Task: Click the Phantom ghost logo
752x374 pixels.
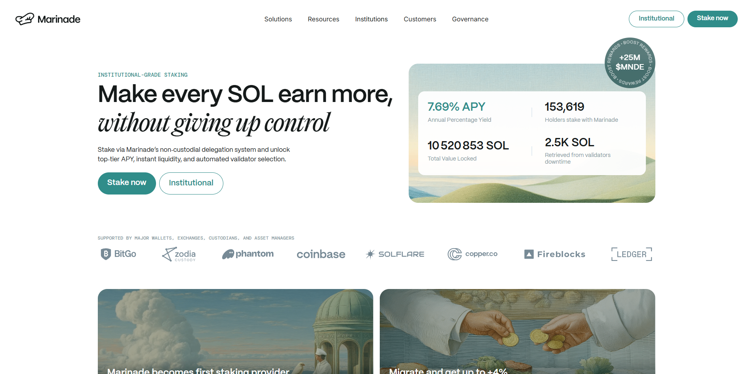Action: pyautogui.click(x=228, y=254)
